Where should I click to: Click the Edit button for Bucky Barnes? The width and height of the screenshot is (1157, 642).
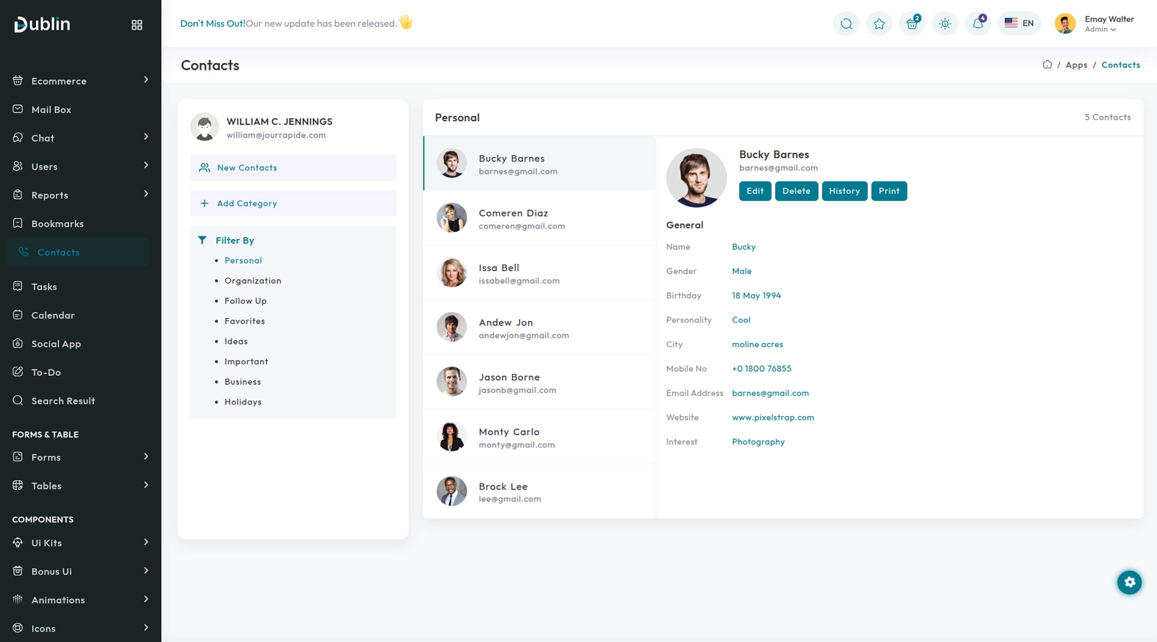(x=755, y=191)
